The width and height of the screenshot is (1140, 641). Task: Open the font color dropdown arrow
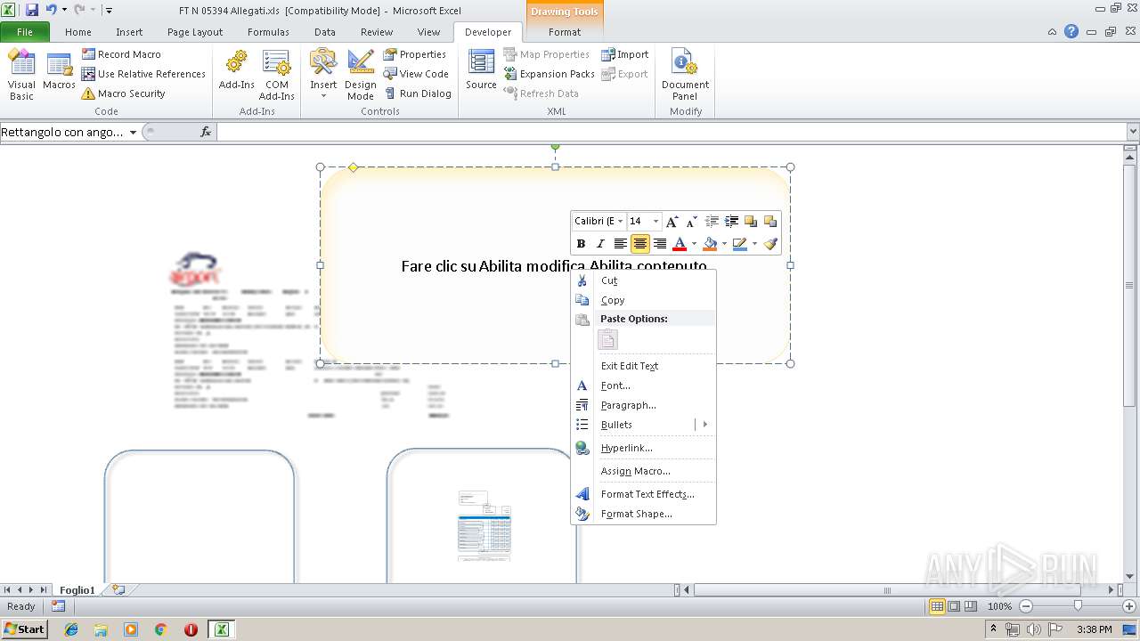[694, 243]
